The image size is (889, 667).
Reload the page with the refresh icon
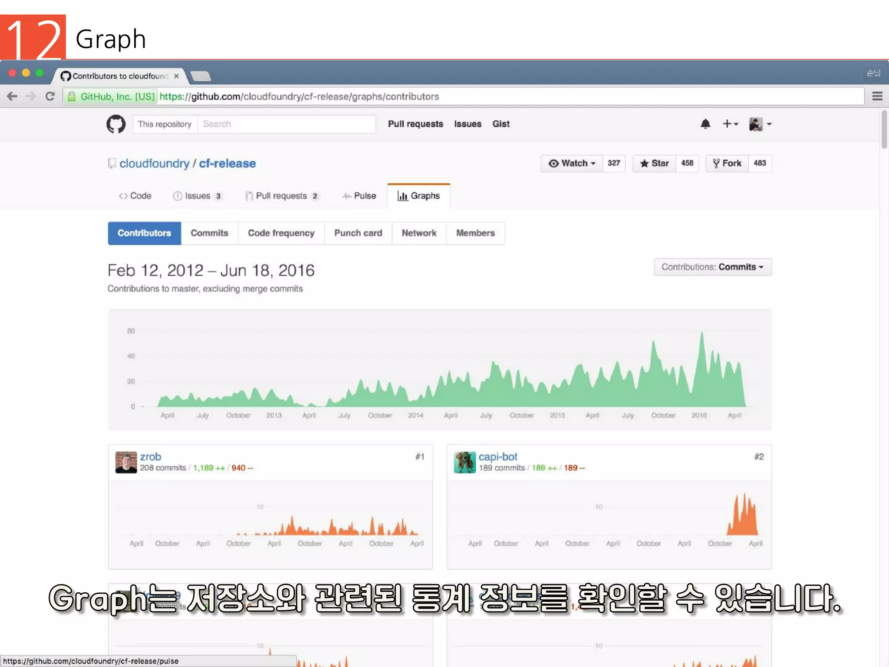[x=50, y=96]
